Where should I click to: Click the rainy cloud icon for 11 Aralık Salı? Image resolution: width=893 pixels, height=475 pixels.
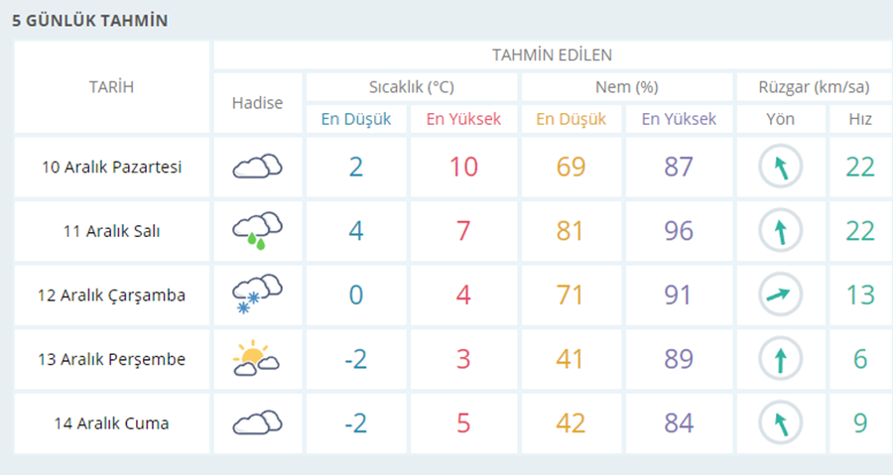[258, 231]
